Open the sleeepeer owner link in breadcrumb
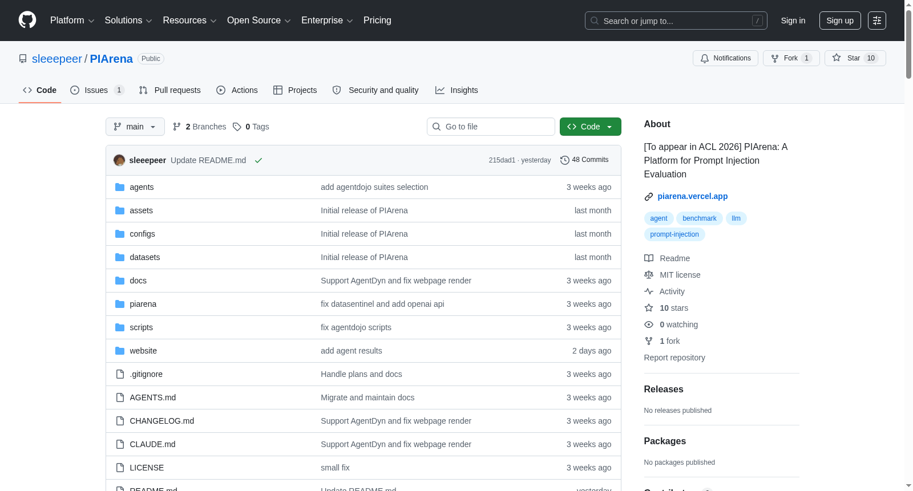 [57, 59]
